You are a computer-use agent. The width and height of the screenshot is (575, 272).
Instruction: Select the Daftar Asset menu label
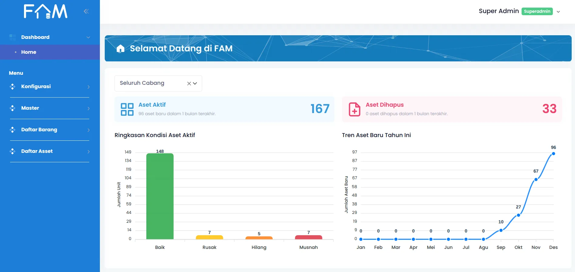(x=37, y=151)
